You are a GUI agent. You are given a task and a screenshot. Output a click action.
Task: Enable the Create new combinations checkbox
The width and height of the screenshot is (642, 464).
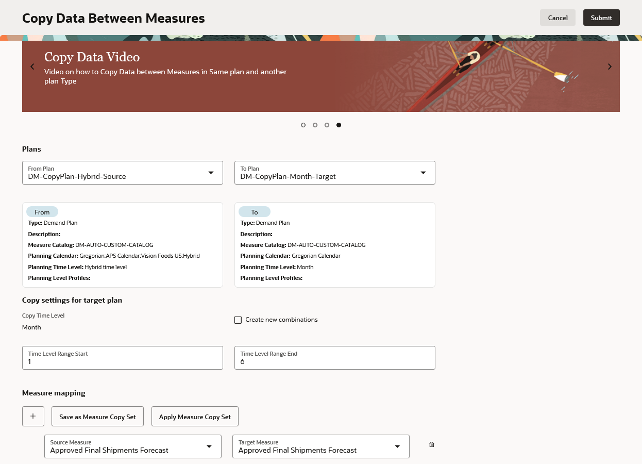238,320
